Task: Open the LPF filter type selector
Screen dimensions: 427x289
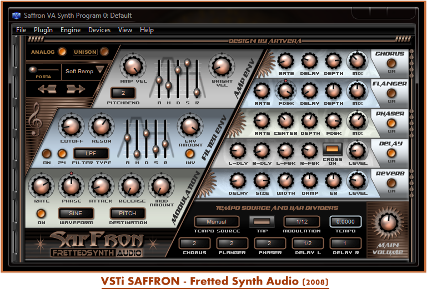Action: (89, 153)
